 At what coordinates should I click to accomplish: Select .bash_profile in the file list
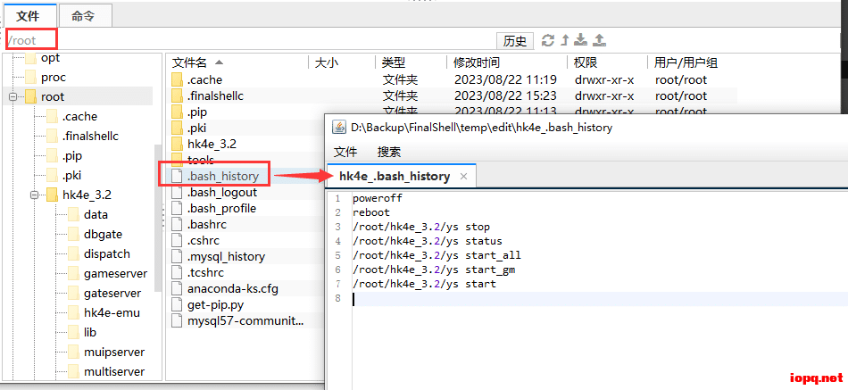point(221,208)
